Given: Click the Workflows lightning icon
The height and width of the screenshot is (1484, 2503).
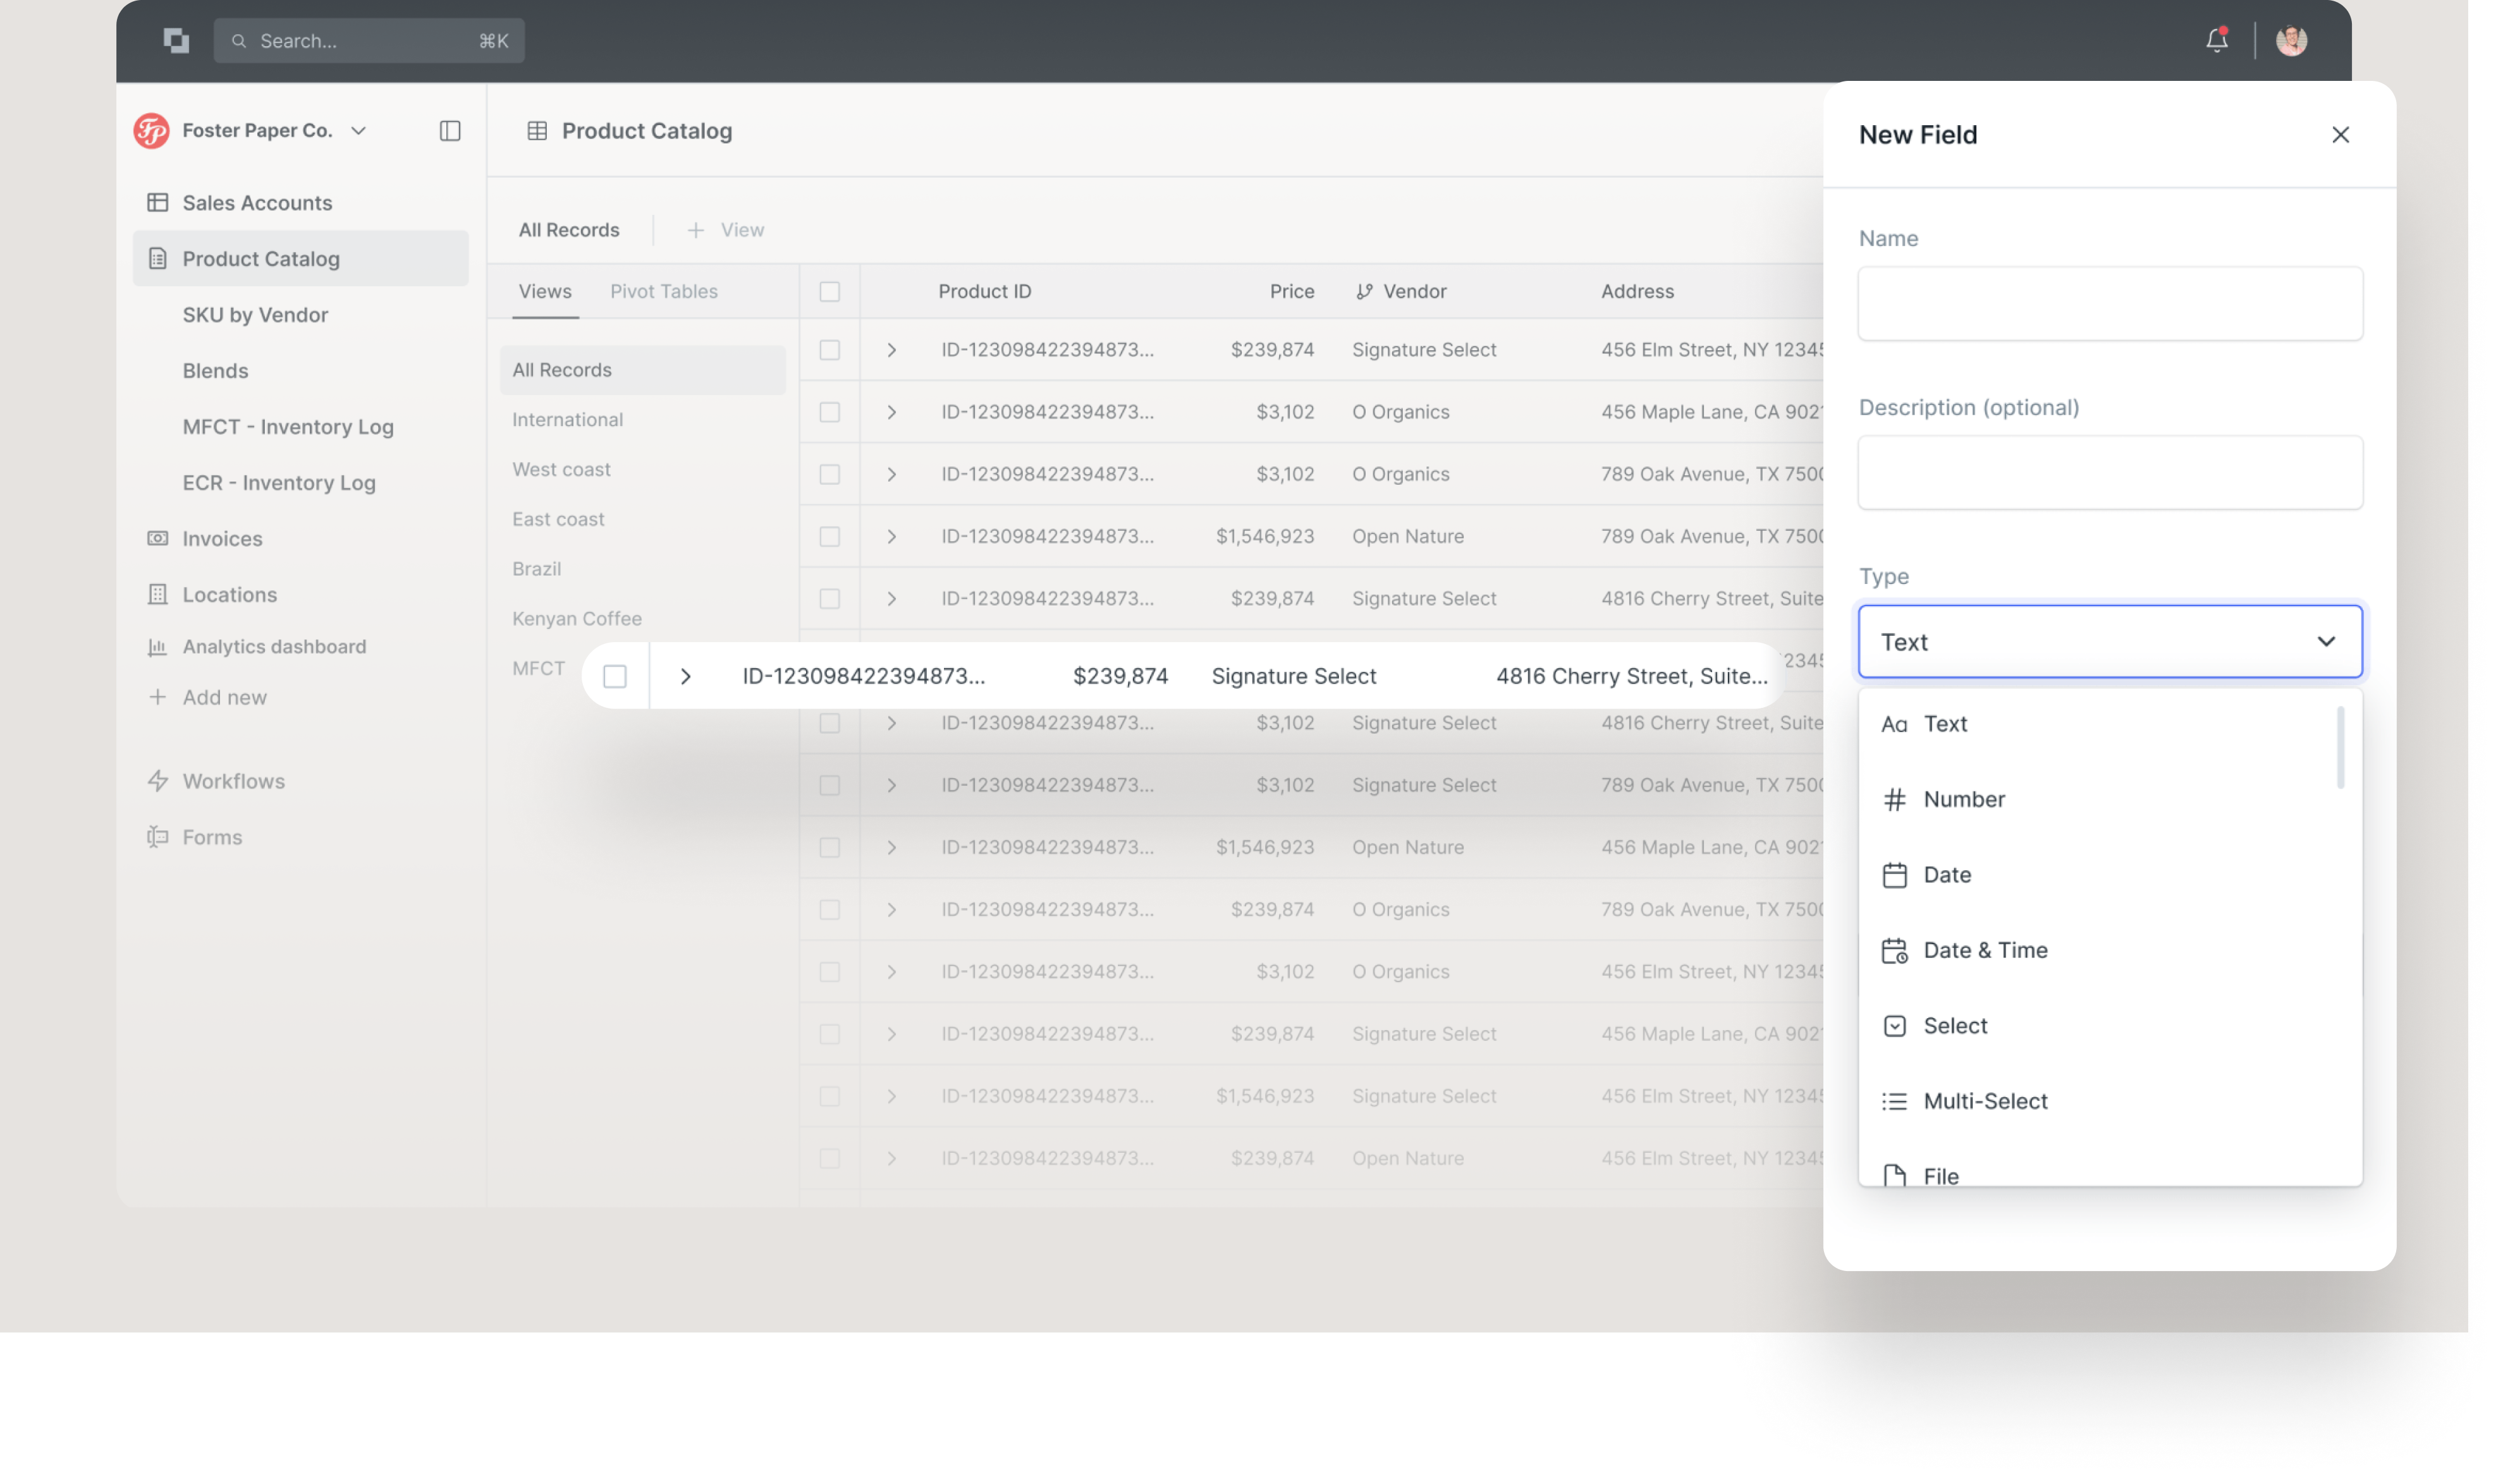Looking at the screenshot, I should pyautogui.click(x=157, y=781).
